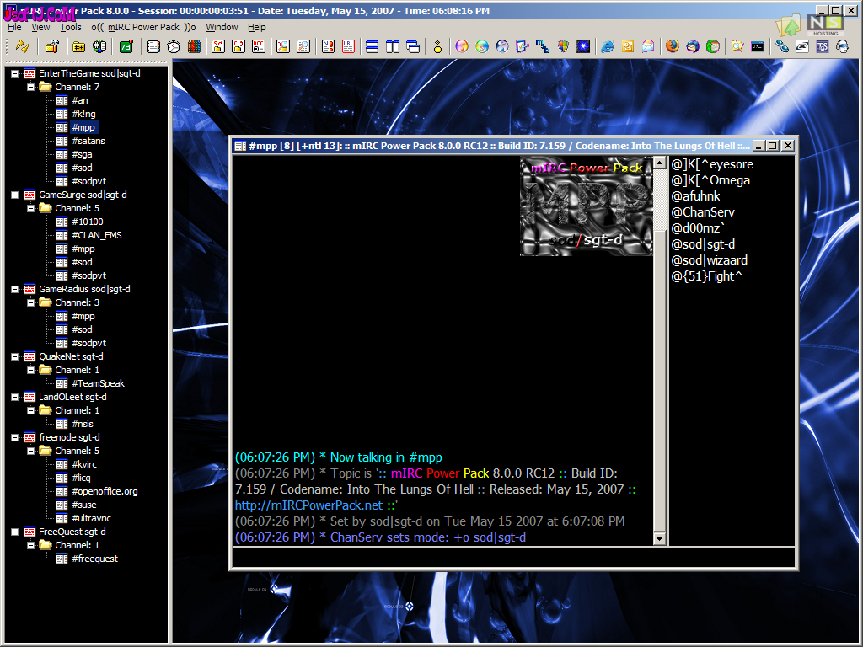Collapse the 'Channel: 7' folder
This screenshot has width=863, height=647.
coord(31,87)
